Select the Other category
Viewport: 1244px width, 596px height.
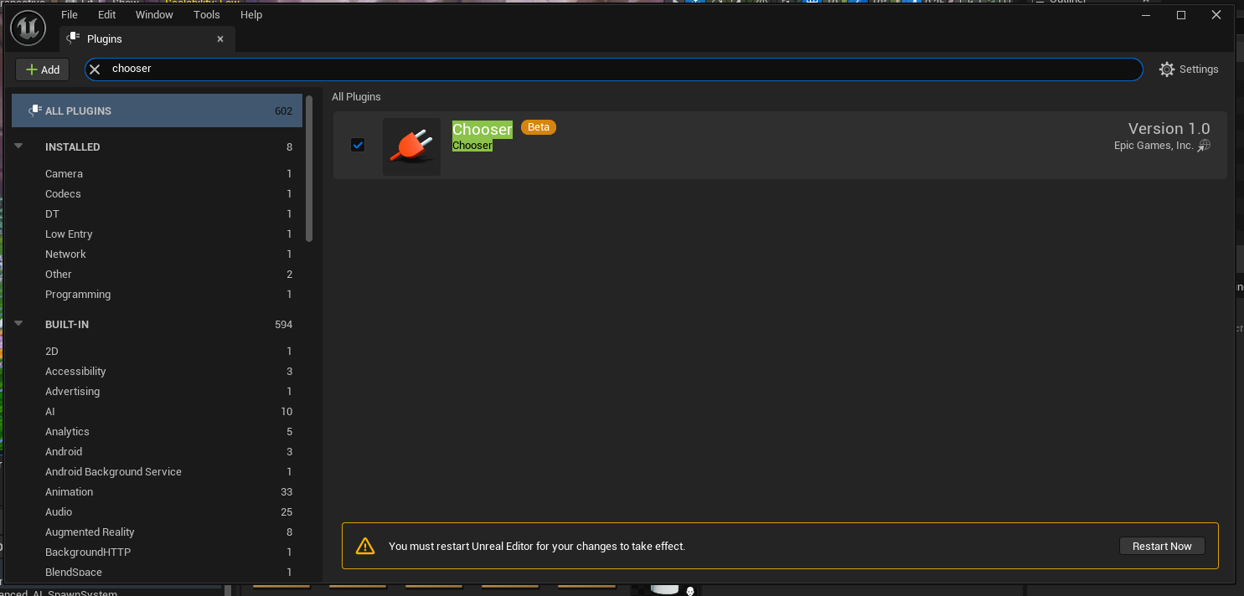(x=157, y=274)
